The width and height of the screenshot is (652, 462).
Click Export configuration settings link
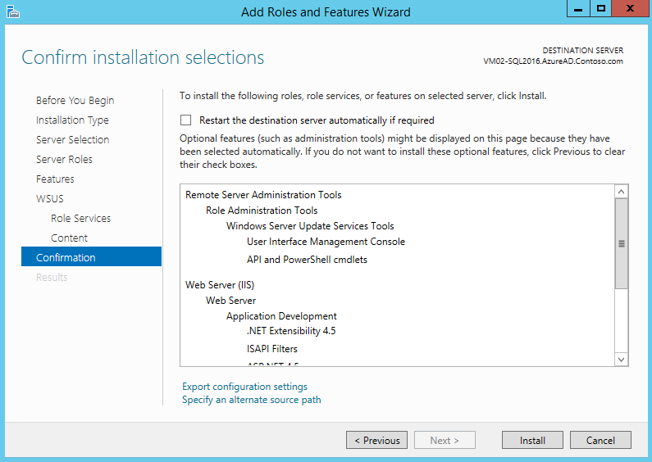(x=244, y=387)
